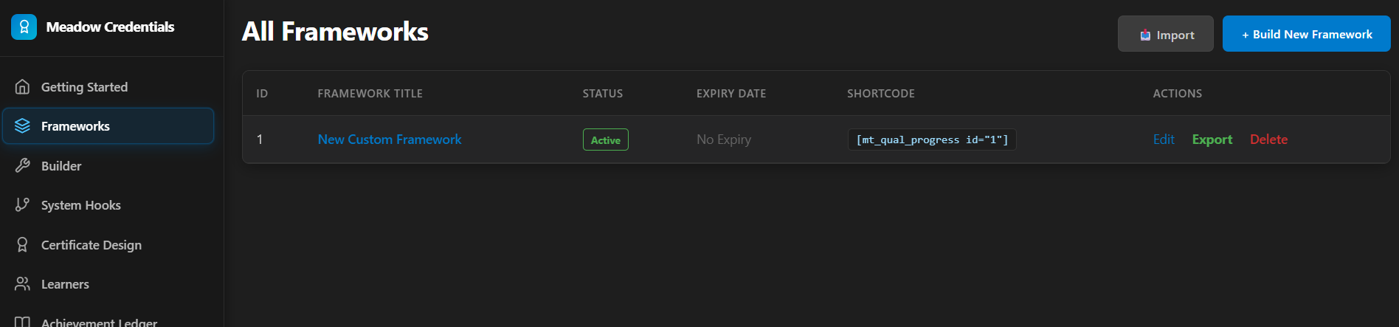
Task: Click the Achievement Ledger book icon
Action: pos(23,322)
